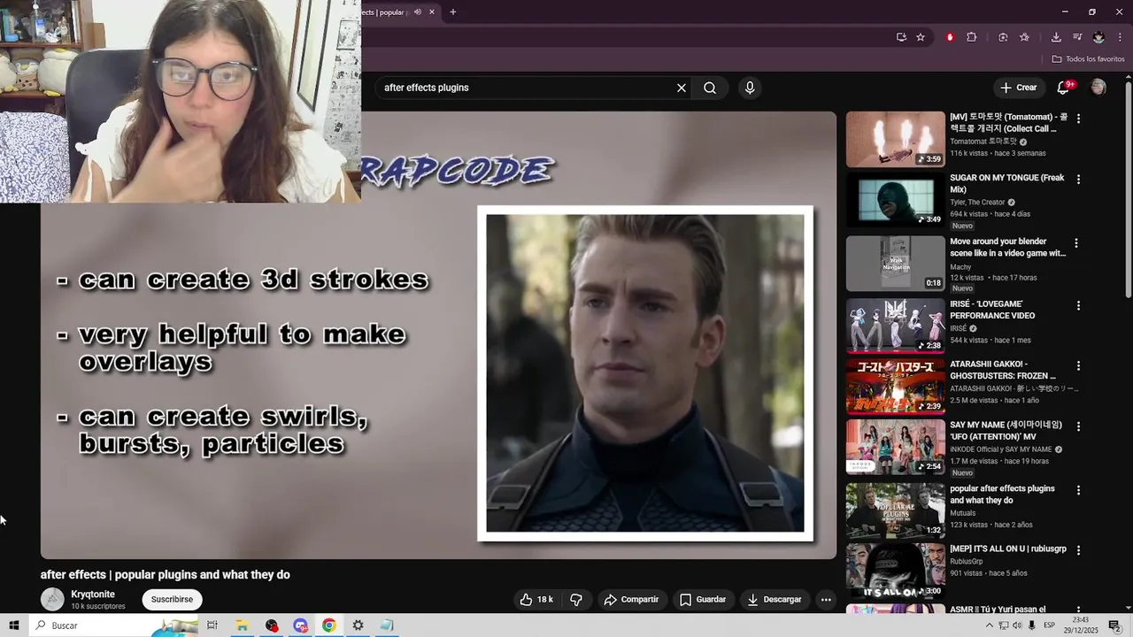The height and width of the screenshot is (637, 1133).
Task: Save video with the Guardar button
Action: coord(703,599)
